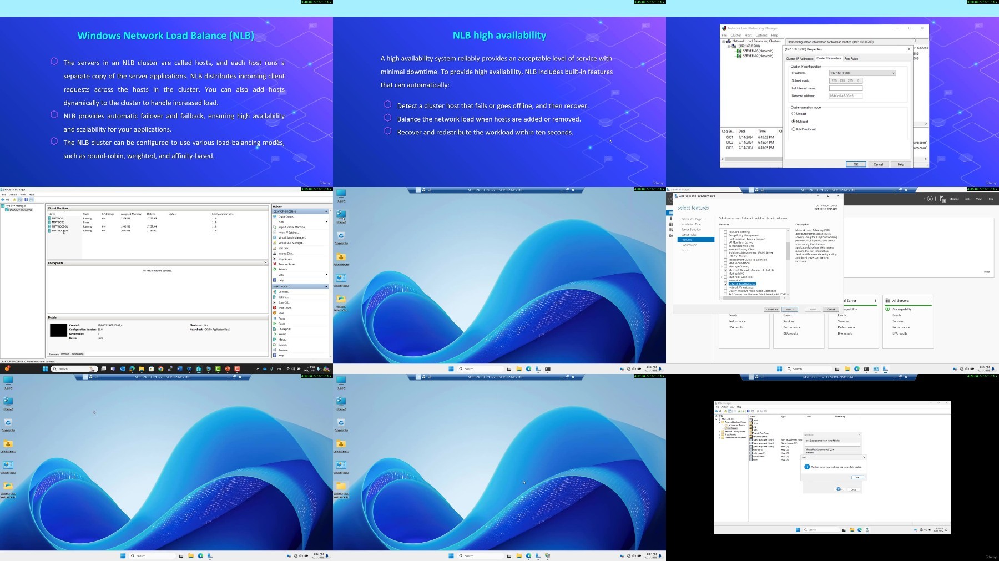Expand the Message Queuing feature node
The image size is (999, 561).
point(722,266)
